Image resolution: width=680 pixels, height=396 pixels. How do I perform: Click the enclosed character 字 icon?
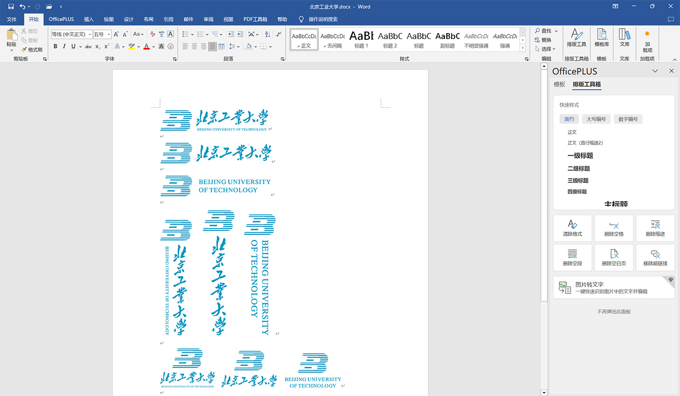(x=170, y=46)
